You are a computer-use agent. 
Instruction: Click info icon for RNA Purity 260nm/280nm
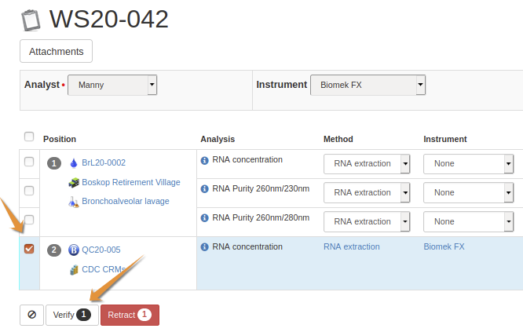pyautogui.click(x=205, y=218)
